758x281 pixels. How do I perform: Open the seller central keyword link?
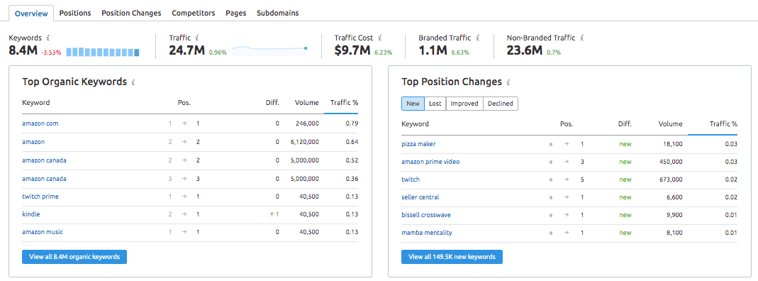[420, 197]
